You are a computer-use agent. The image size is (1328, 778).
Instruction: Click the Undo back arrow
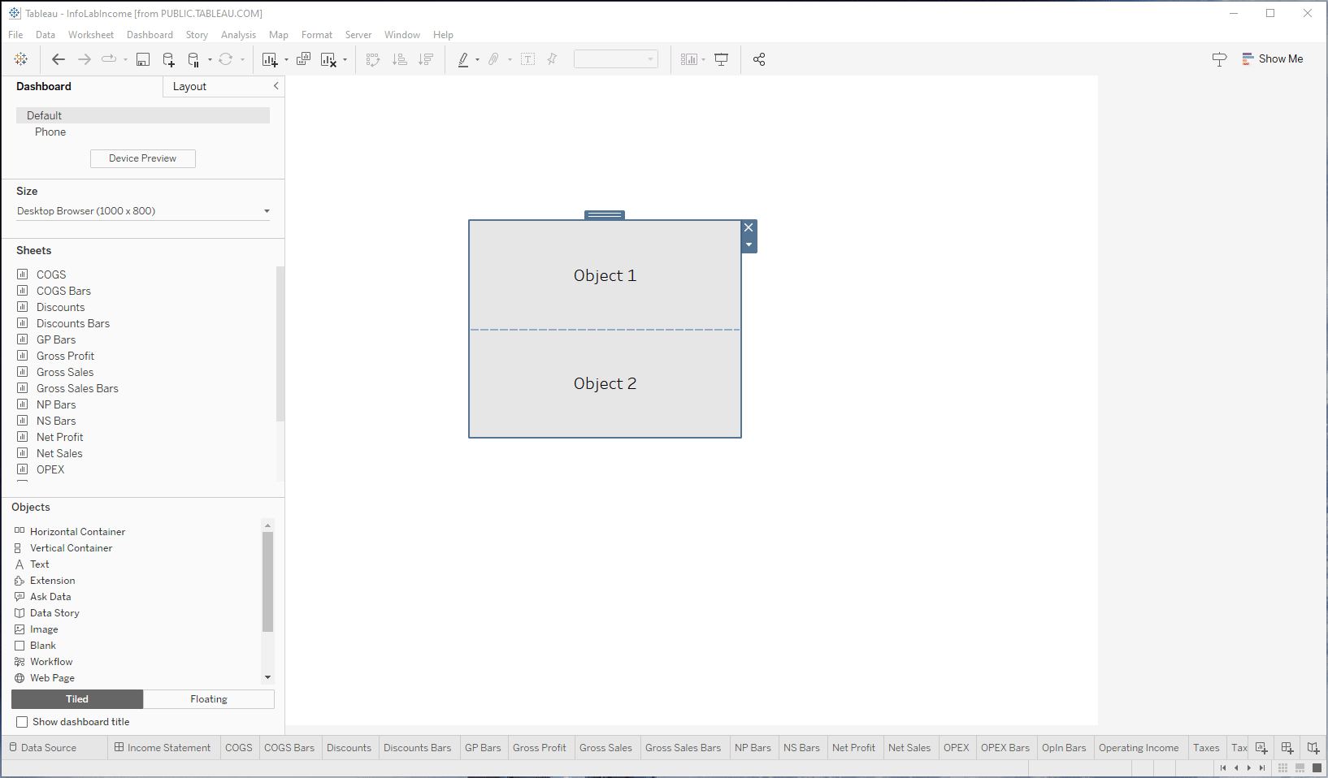point(59,59)
